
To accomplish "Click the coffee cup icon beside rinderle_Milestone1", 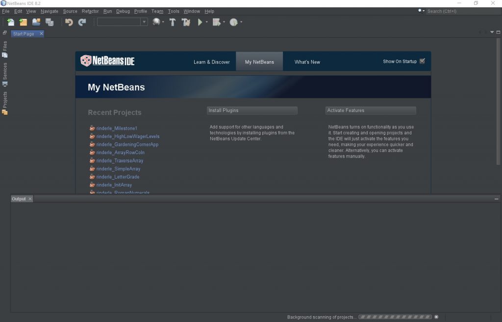I will [92, 128].
